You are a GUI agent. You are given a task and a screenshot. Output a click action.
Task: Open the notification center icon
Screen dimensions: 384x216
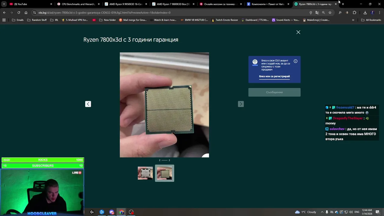coord(378,212)
